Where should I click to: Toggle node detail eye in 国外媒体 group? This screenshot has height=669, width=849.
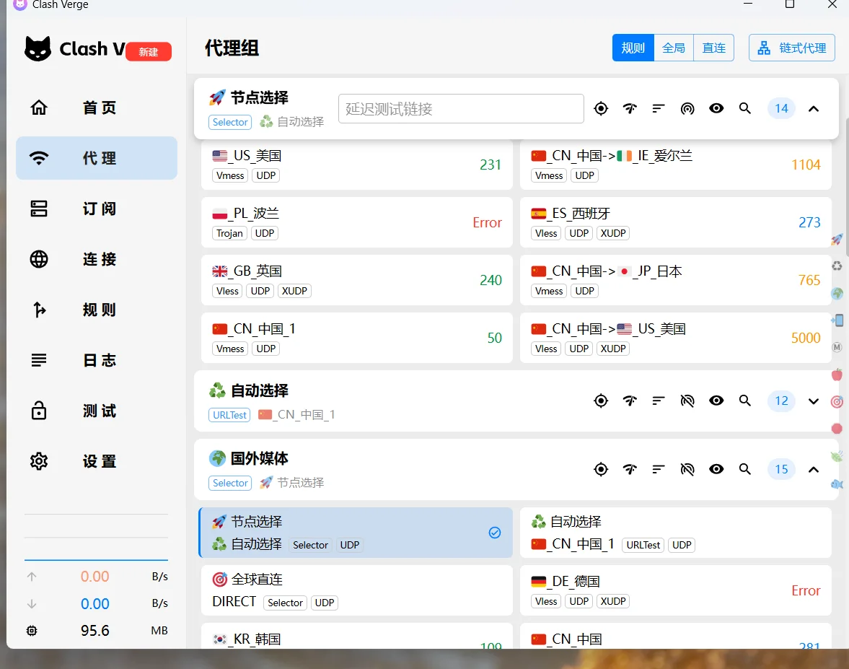click(716, 469)
